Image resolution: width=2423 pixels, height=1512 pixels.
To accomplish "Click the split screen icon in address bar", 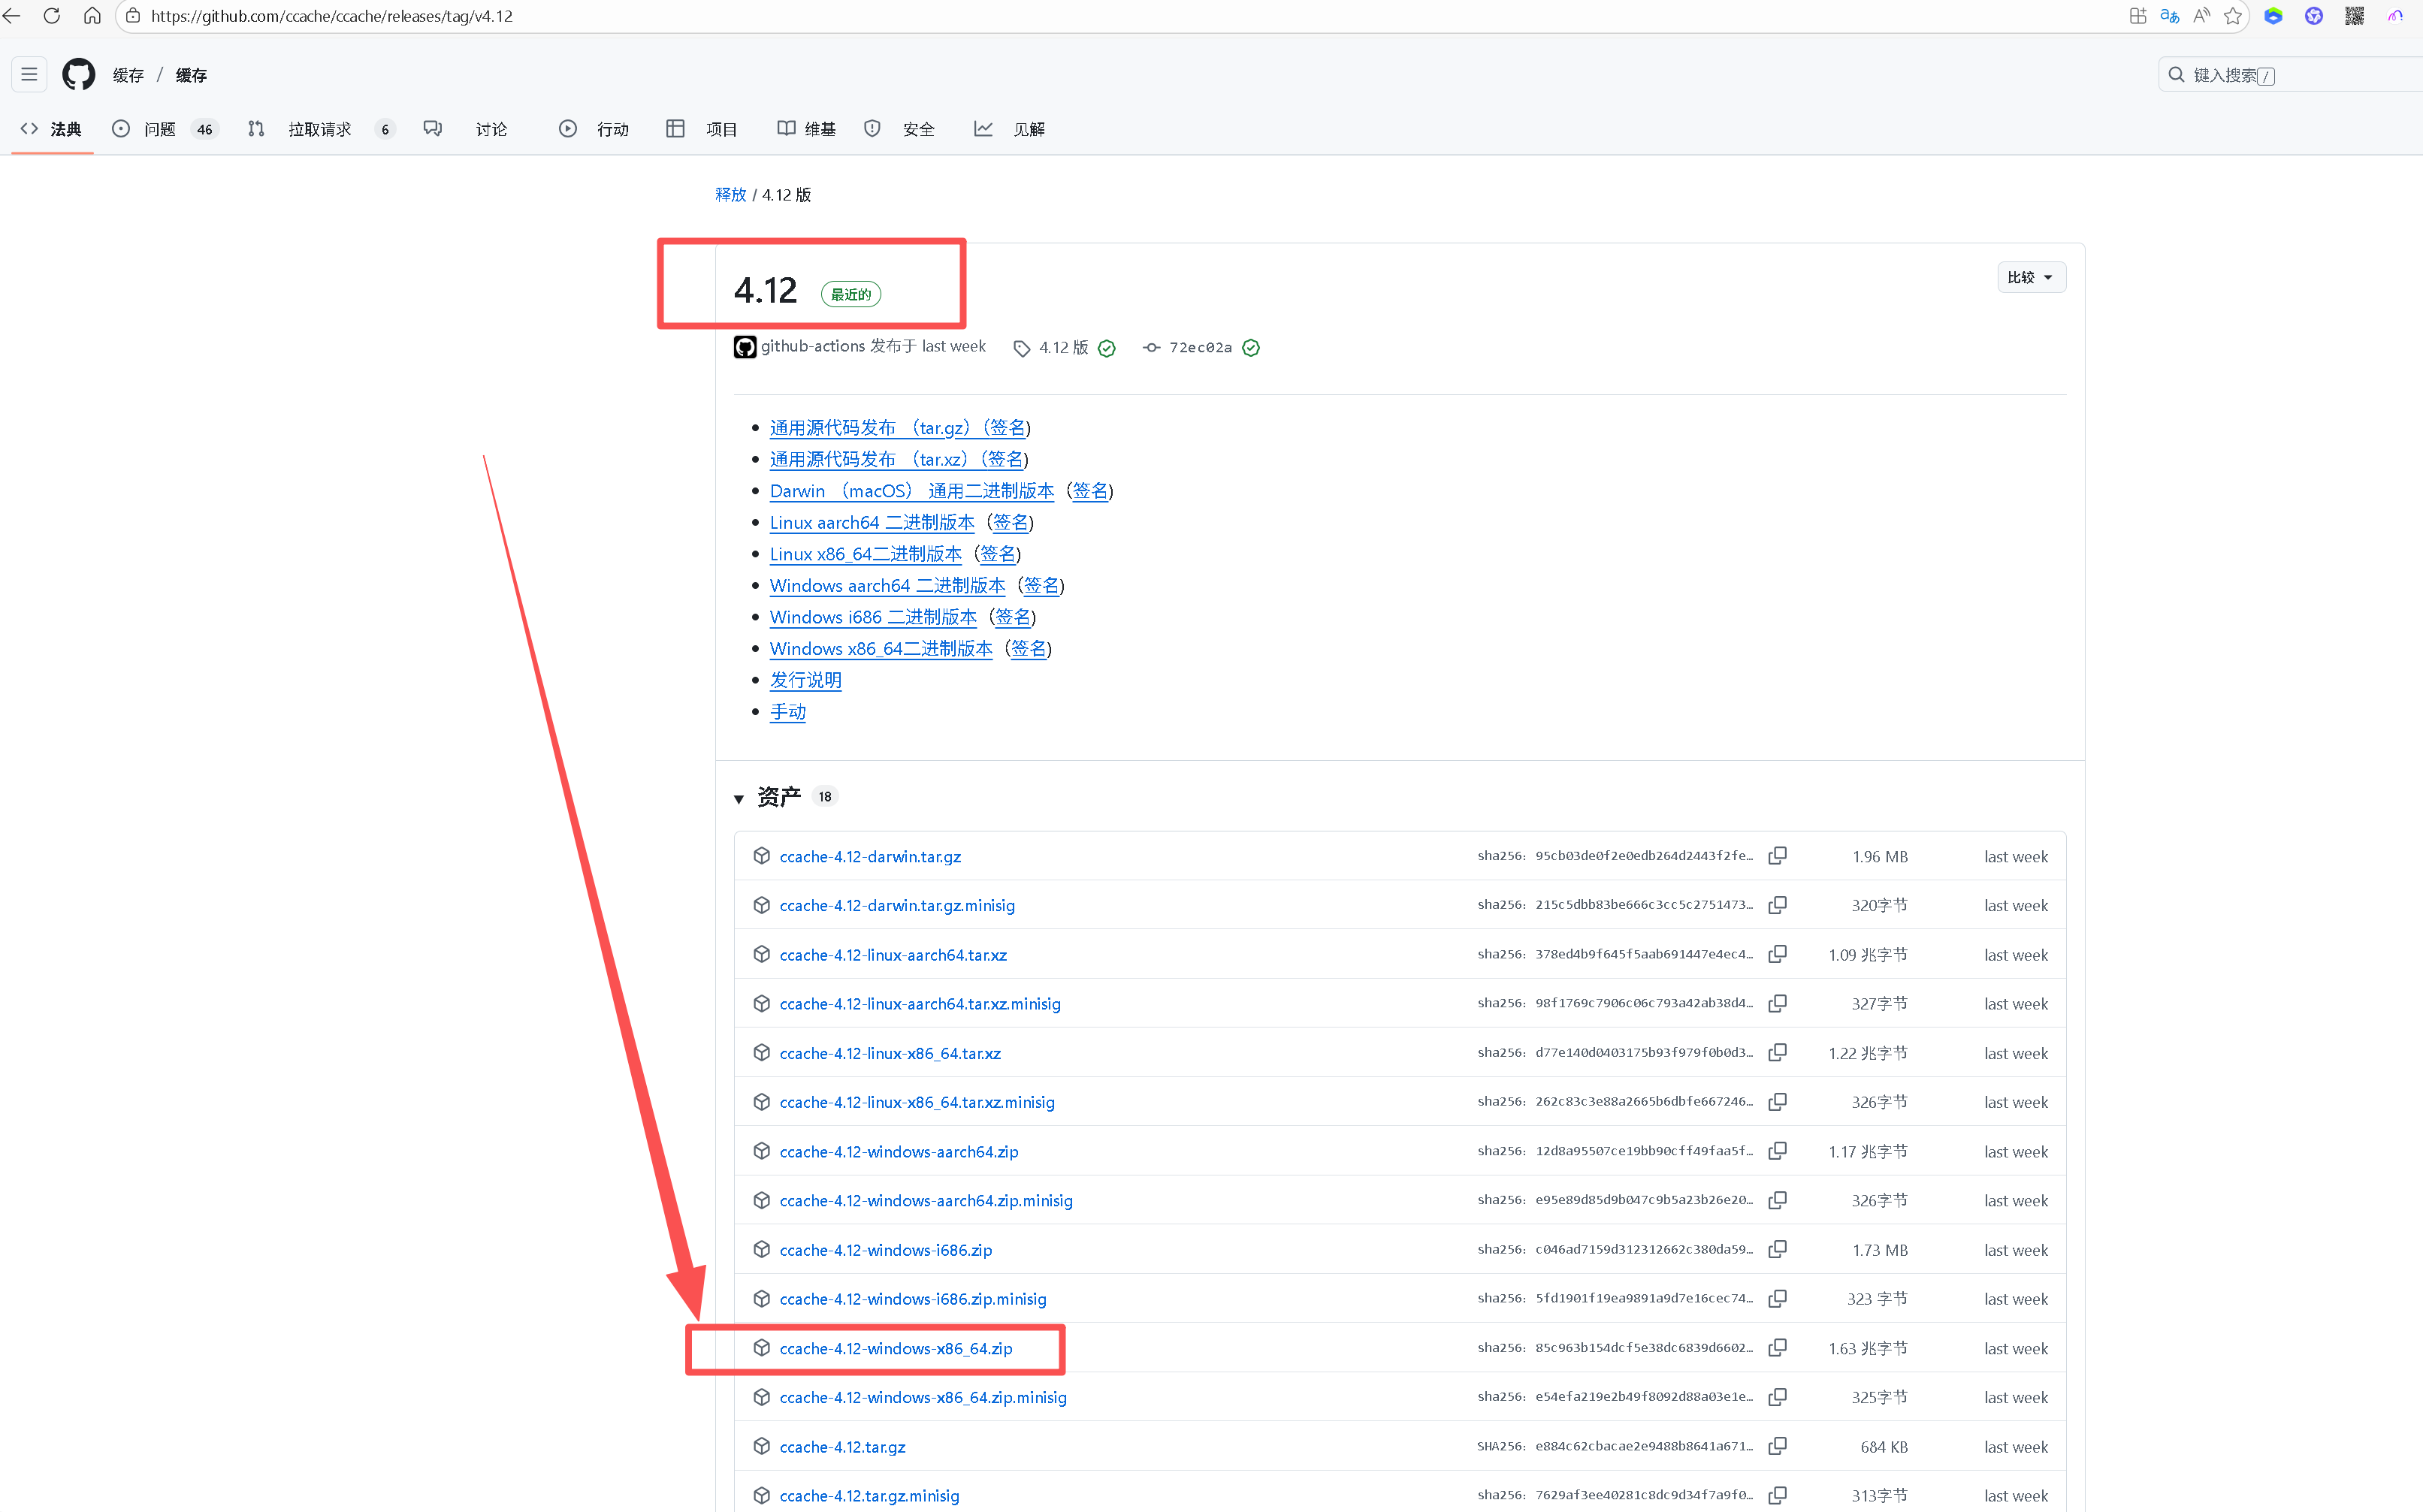I will (2138, 16).
